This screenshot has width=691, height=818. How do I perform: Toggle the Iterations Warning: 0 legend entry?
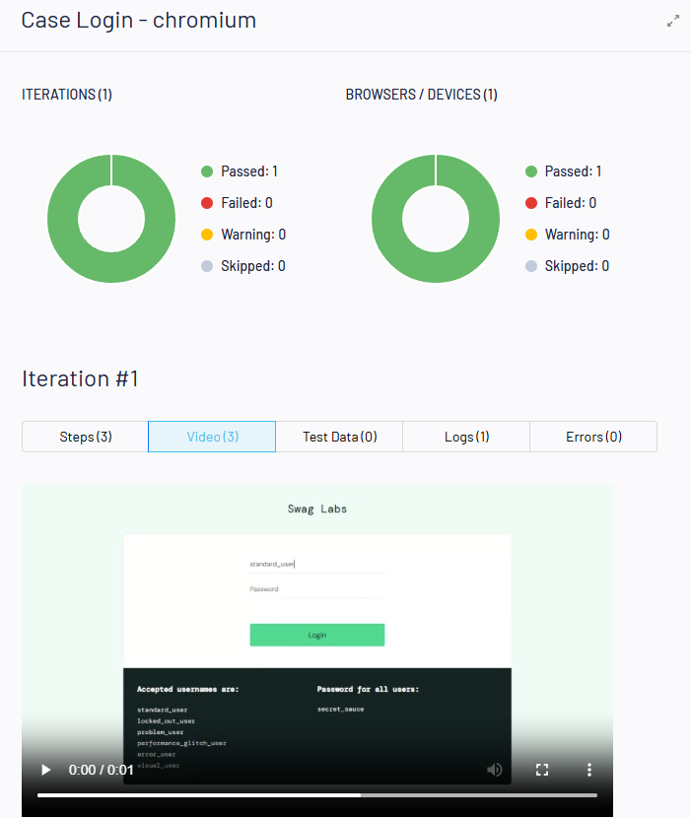[x=243, y=235]
